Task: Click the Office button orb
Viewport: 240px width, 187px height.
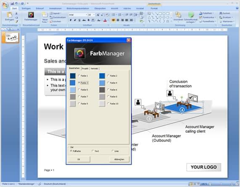Action: point(5,5)
